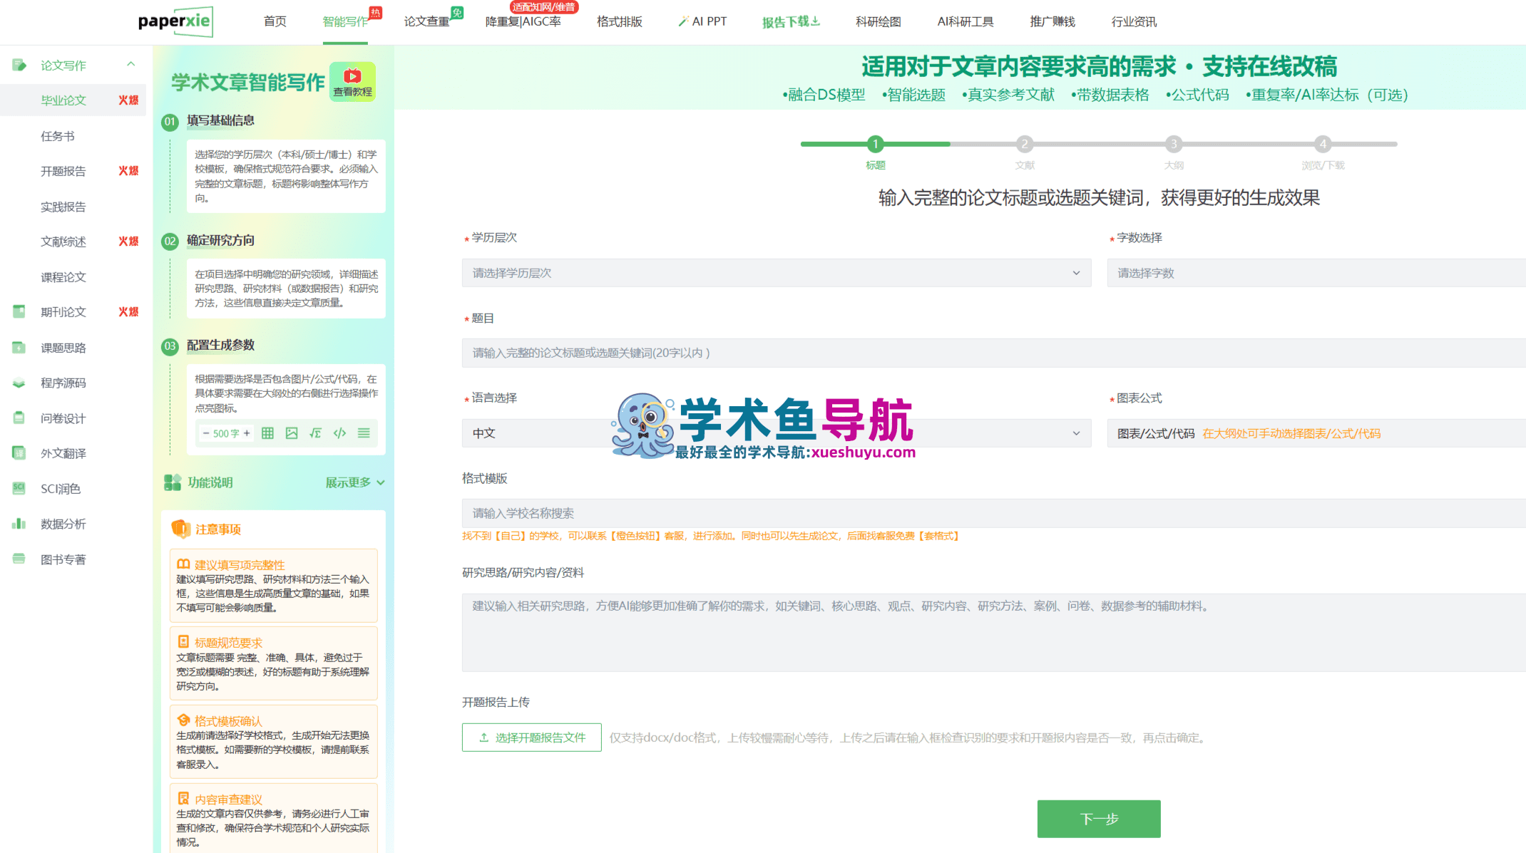This screenshot has width=1526, height=853.
Task: Open the 查看教程 video tutorial icon
Action: click(x=352, y=81)
